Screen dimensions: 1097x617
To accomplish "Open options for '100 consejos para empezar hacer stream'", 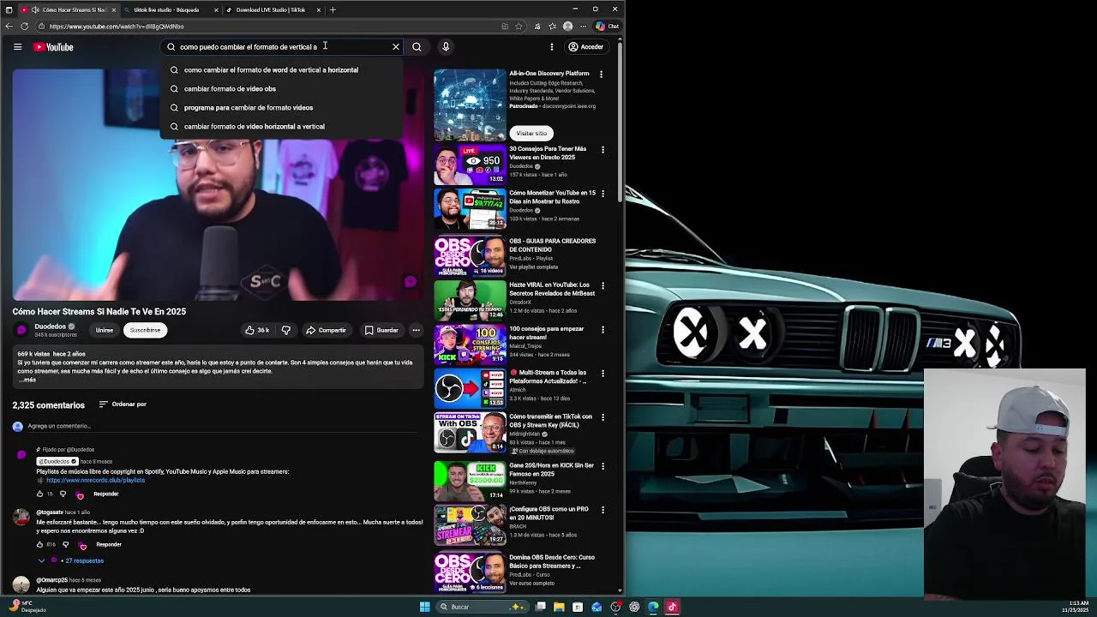I will [x=602, y=330].
